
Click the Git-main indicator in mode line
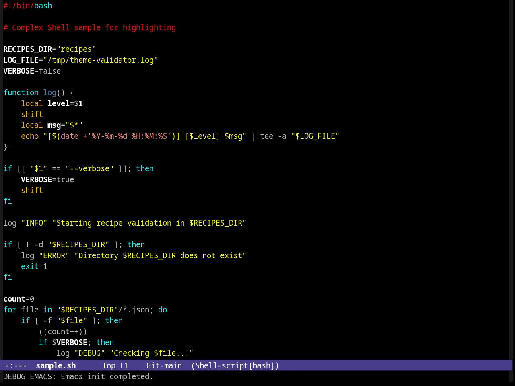click(x=164, y=365)
